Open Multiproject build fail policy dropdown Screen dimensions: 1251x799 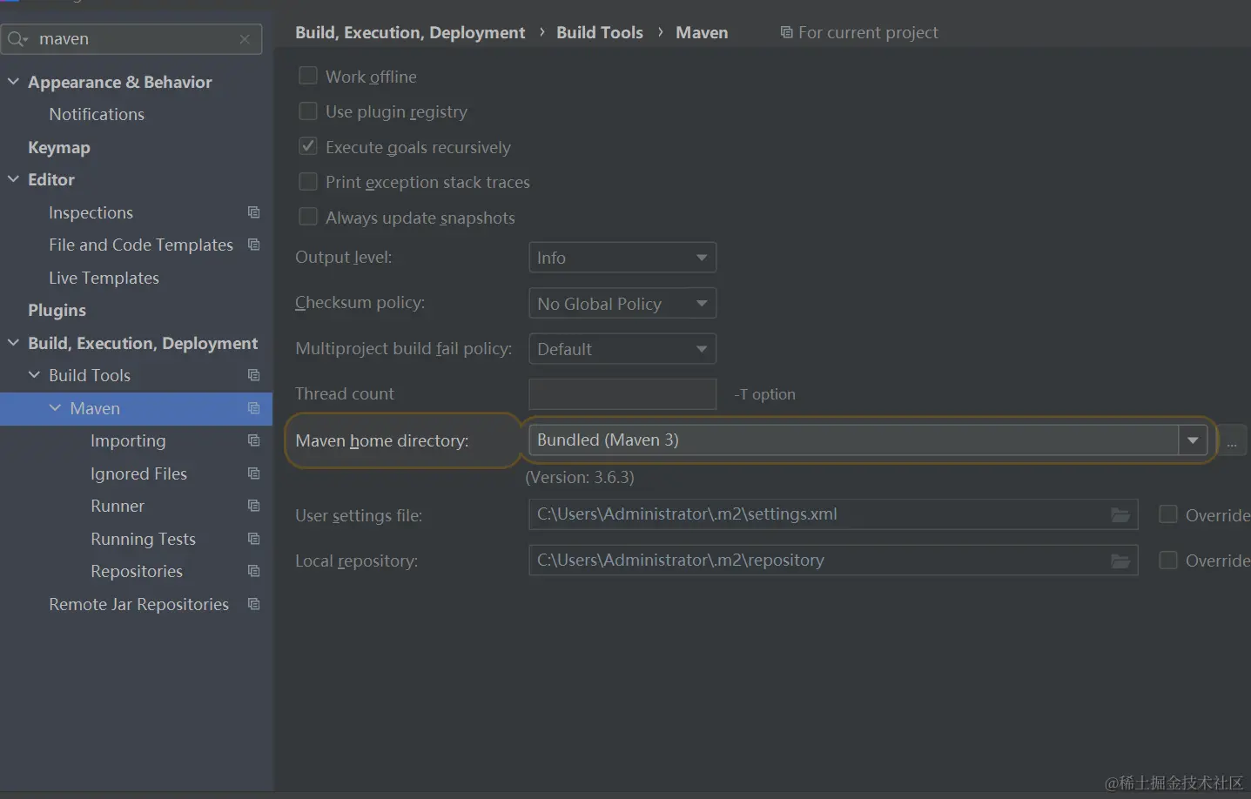coord(622,349)
